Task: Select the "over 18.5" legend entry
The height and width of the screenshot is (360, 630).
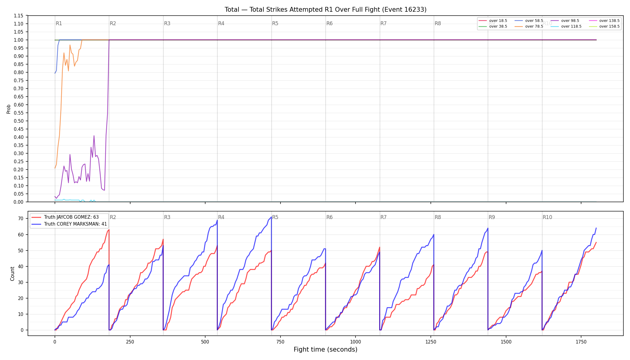Action: point(493,21)
